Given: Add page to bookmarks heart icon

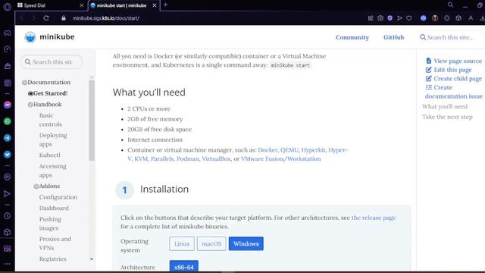Looking at the screenshot, I should (x=409, y=18).
